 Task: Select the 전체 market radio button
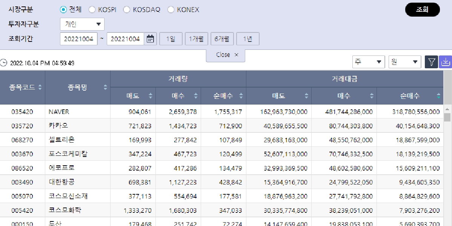click(63, 9)
